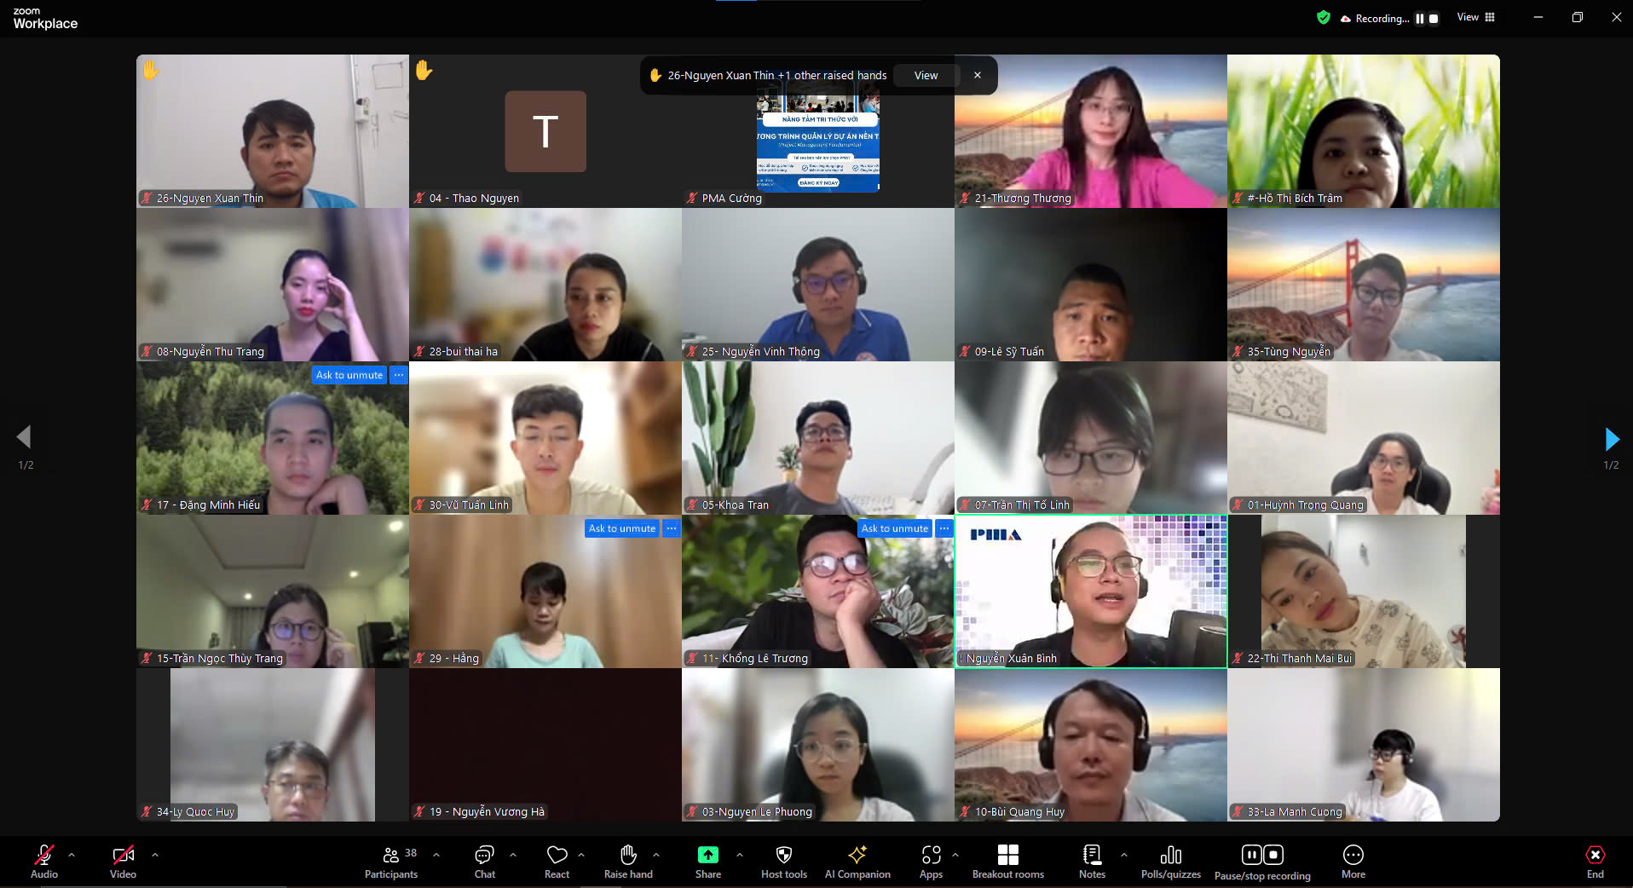This screenshot has width=1633, height=888.
Task: Click name label 08-Nguyễn Thu Trang
Action: (x=210, y=351)
